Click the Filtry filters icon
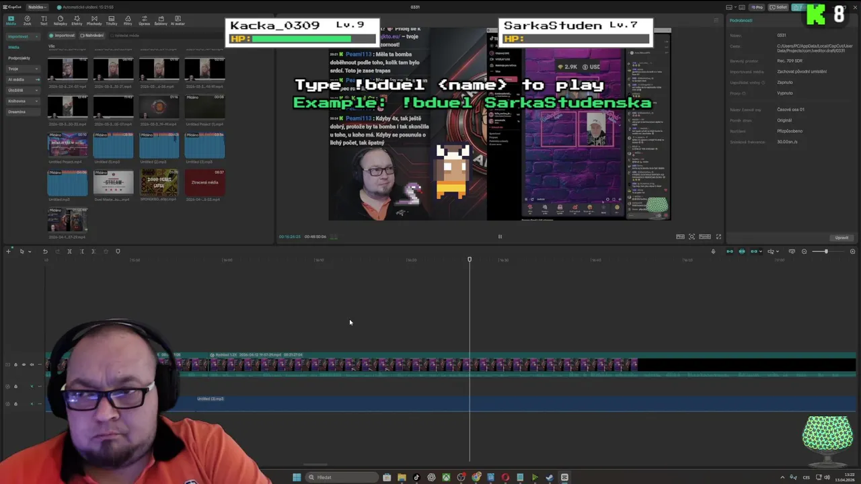The height and width of the screenshot is (484, 861). [128, 20]
